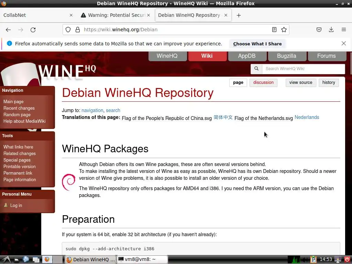Click What links here
This screenshot has height=264, width=352.
coord(18,147)
